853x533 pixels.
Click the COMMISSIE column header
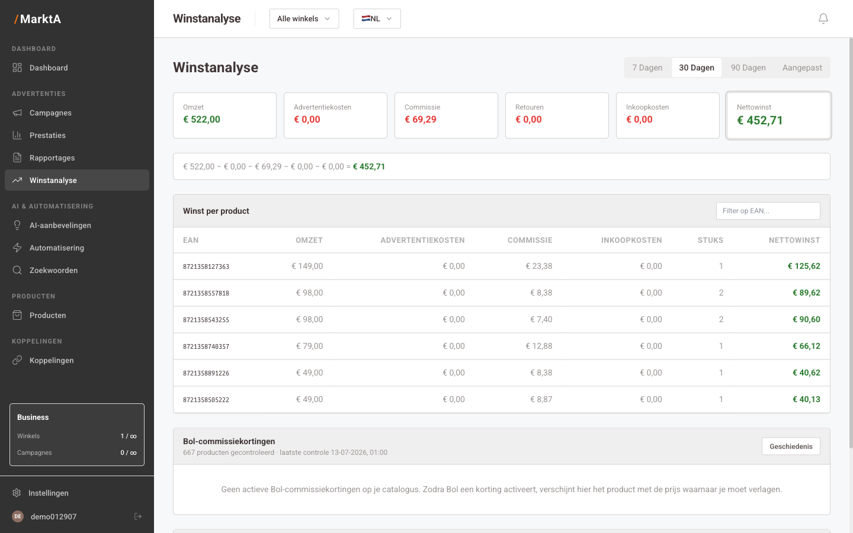pos(530,240)
